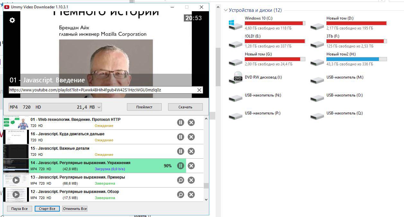The height and width of the screenshot is (217, 404).
Task: Pause 15 - Javascript. Важные детали
Action: pyautogui.click(x=181, y=151)
